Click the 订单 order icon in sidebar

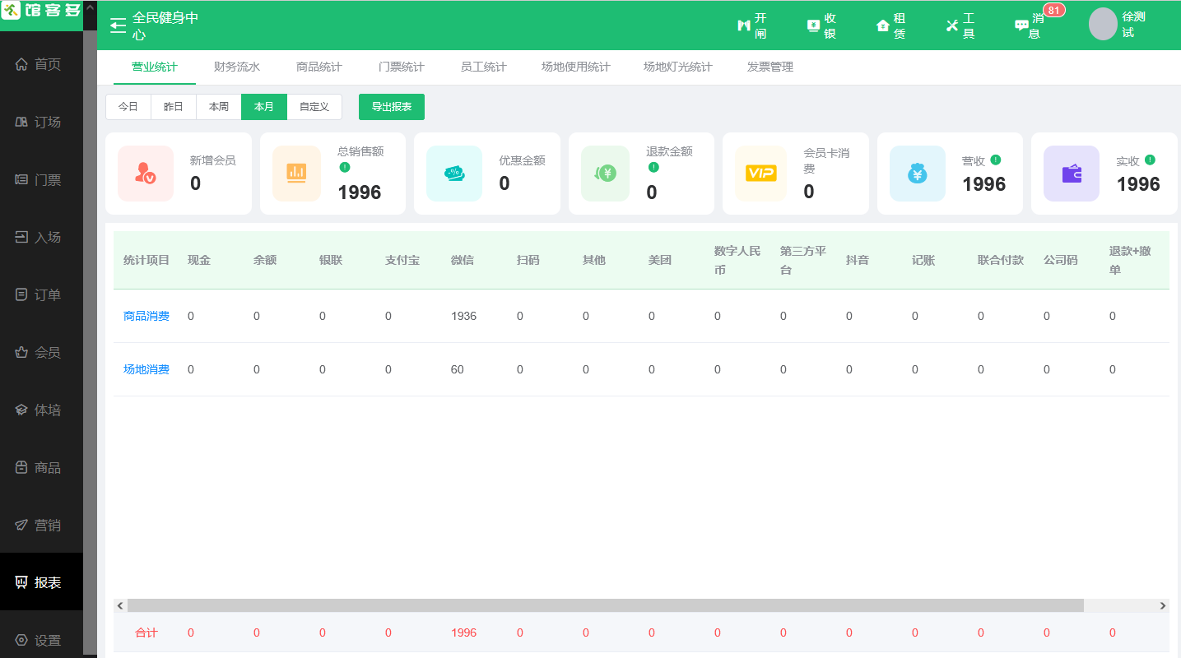[x=21, y=294]
